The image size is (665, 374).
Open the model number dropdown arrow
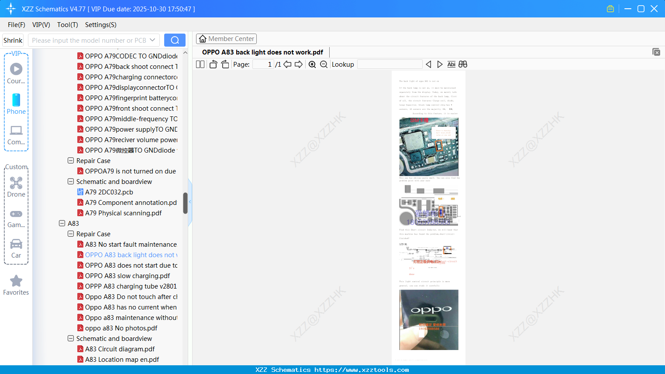152,40
